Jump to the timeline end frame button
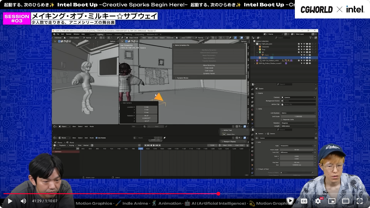This screenshot has height=208, width=370. pos(159,145)
